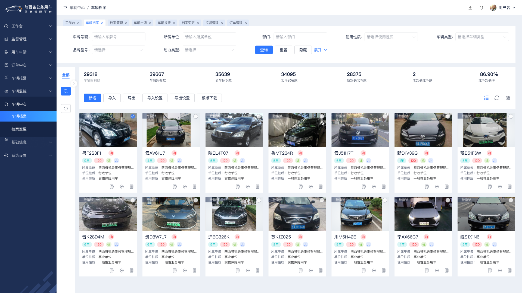The height and width of the screenshot is (293, 522).
Task: Click the download icon in top header
Action: click(470, 8)
